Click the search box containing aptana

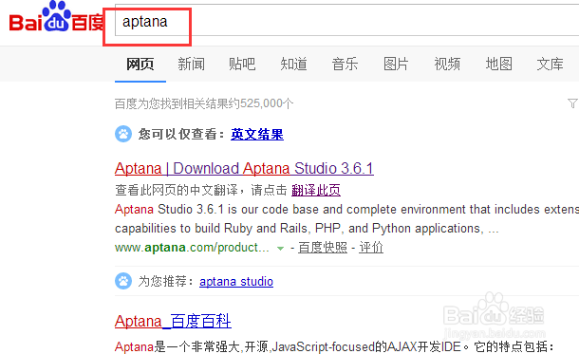[x=346, y=20]
